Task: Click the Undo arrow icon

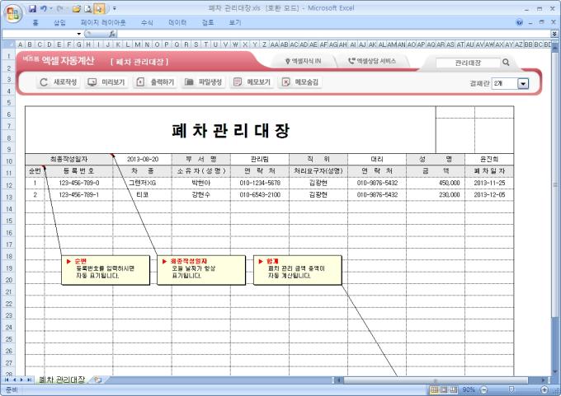Action: (x=43, y=8)
